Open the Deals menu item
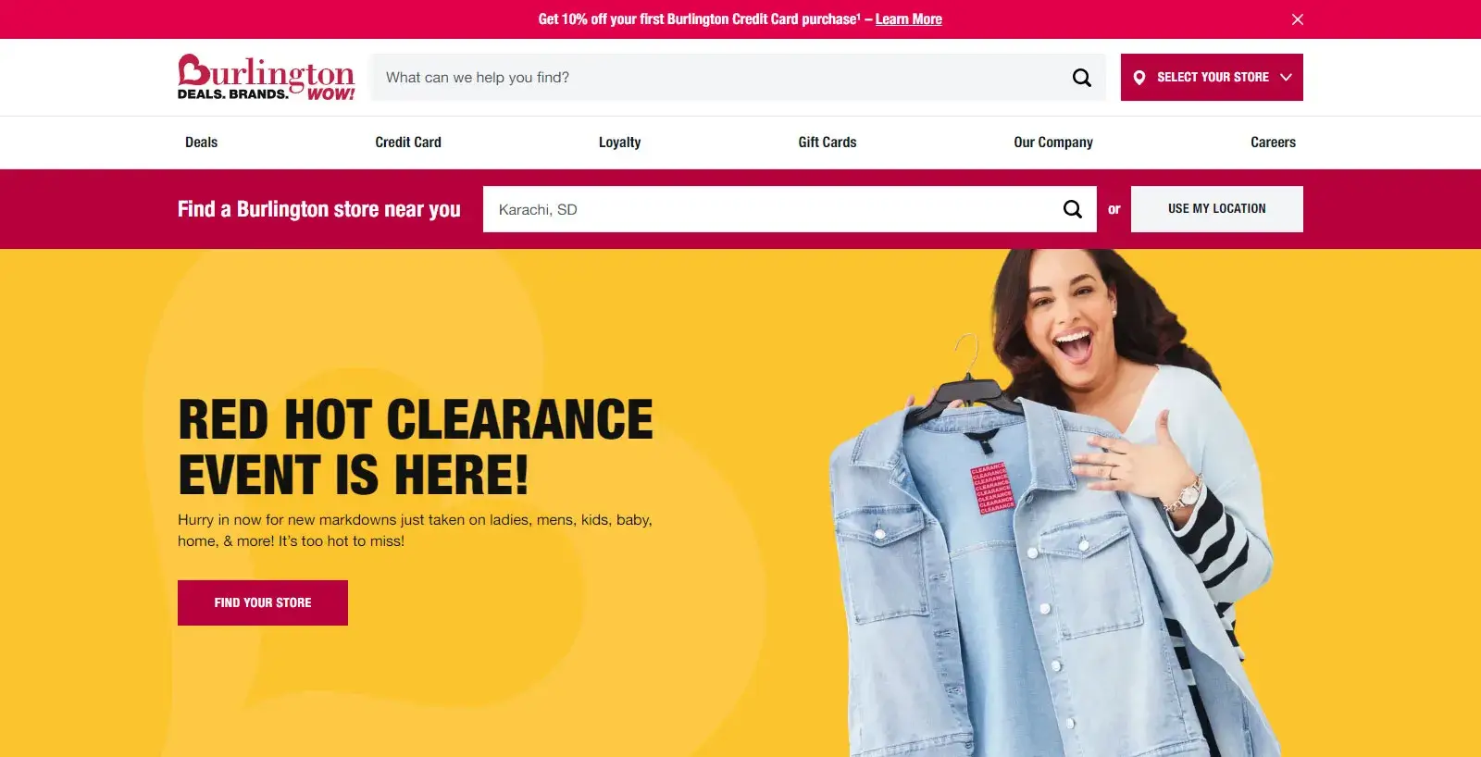The height and width of the screenshot is (757, 1481). pyautogui.click(x=201, y=143)
